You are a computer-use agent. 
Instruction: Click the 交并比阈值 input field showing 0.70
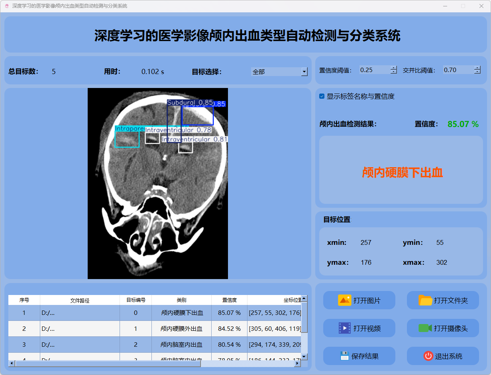point(458,70)
